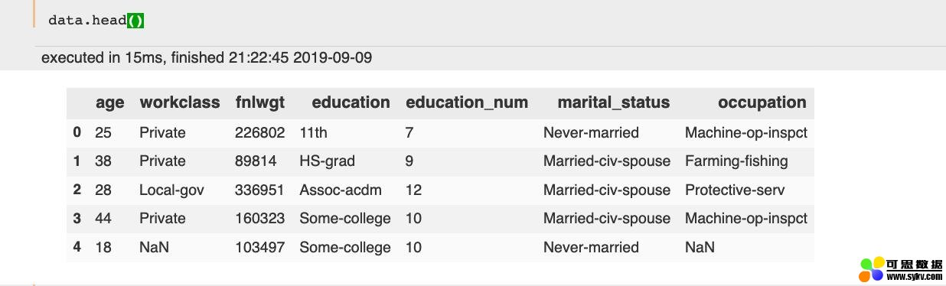Click the NaN workclass cell in row 4

click(x=154, y=247)
